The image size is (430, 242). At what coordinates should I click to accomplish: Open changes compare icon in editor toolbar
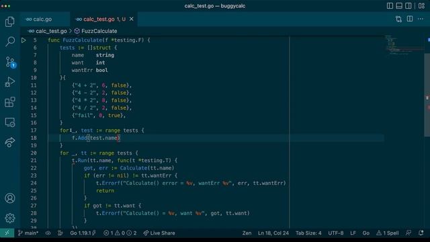[x=398, y=19]
